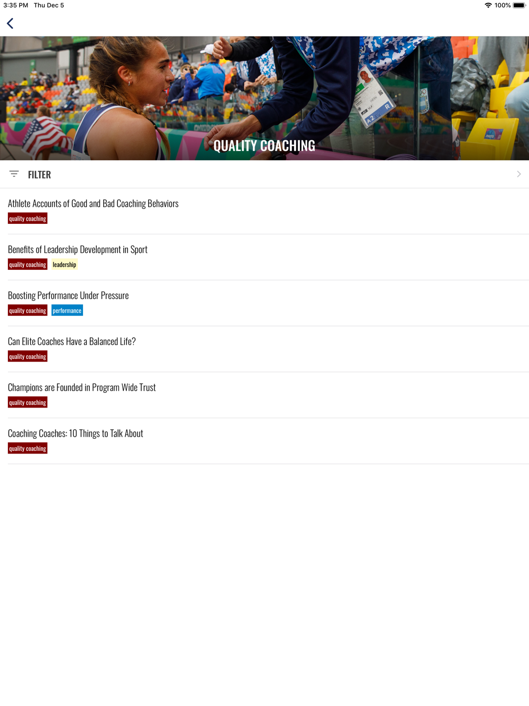
Task: Open Boosting Performance Under Pressure article
Action: pos(68,296)
